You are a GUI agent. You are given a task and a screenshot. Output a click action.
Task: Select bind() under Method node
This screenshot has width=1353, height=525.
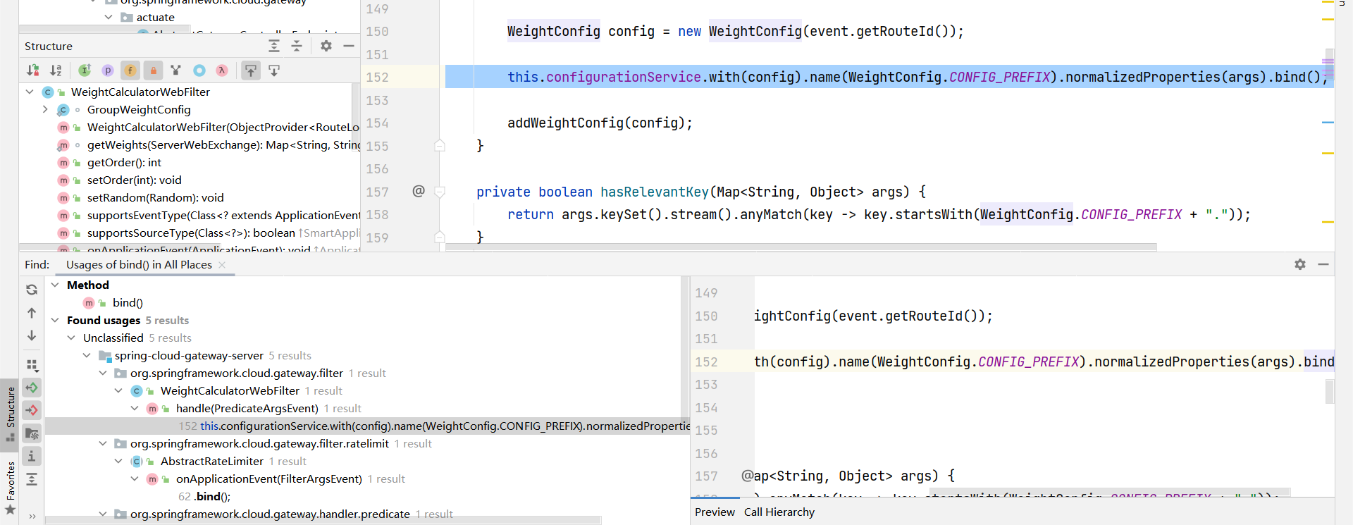click(128, 302)
